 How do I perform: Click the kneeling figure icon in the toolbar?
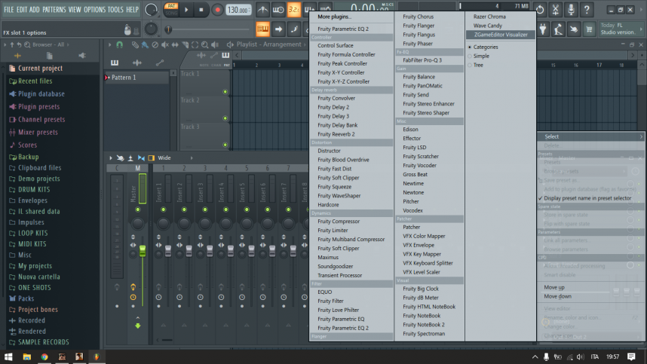(558, 29)
